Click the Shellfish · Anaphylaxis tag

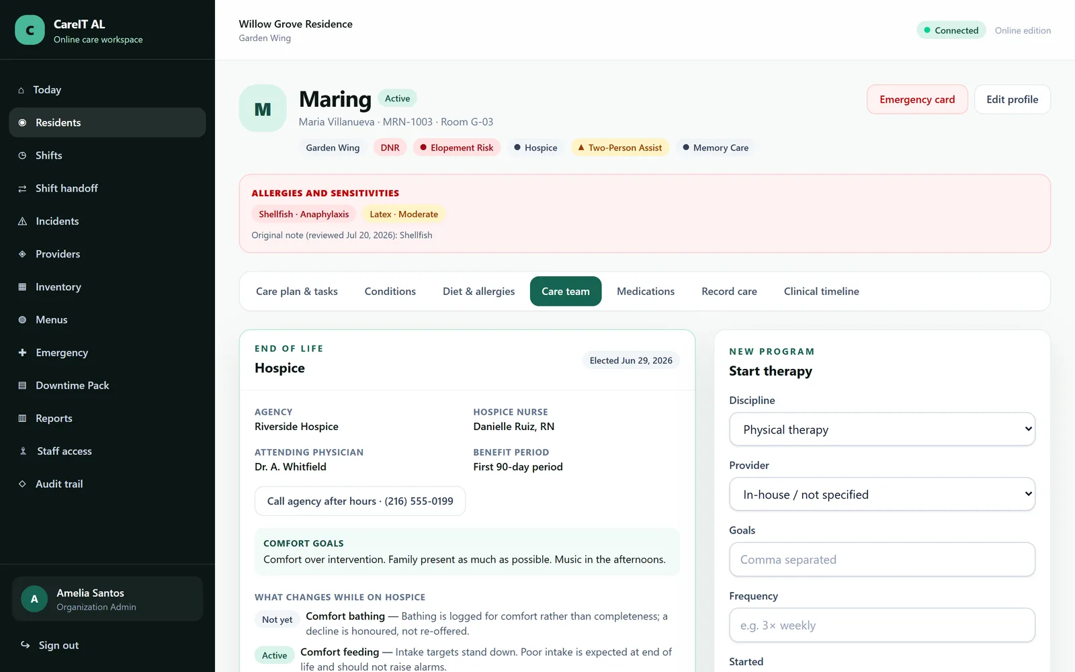(x=304, y=214)
